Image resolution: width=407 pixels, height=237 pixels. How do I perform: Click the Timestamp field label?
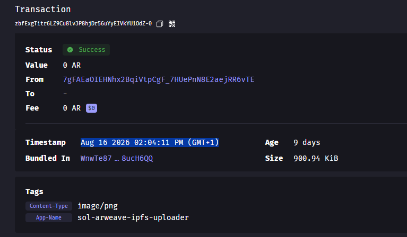[46, 142]
